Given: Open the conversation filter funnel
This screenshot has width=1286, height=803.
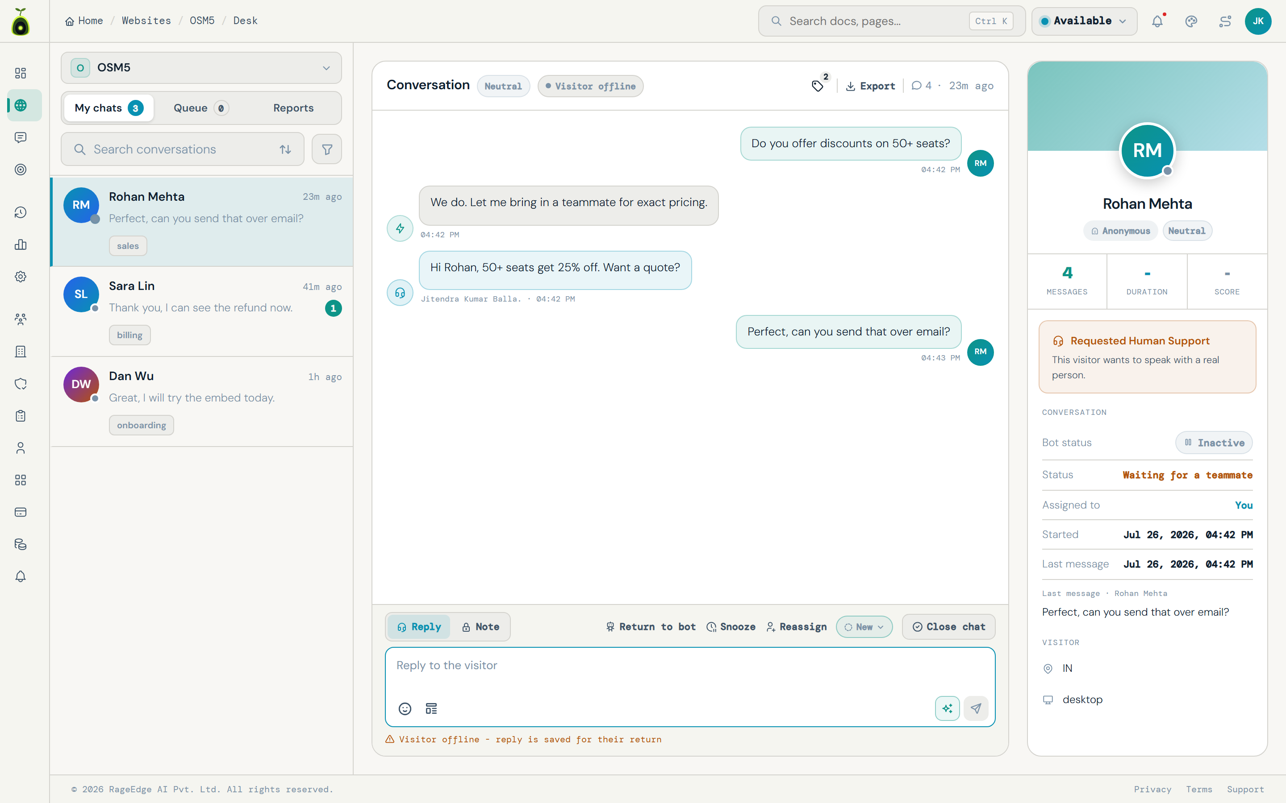Looking at the screenshot, I should (x=327, y=149).
